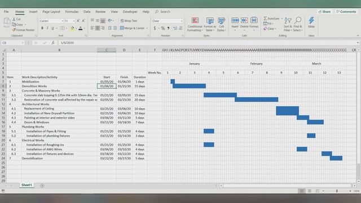Switch to the Data tab
The height and width of the screenshot is (203, 361).
tap(87, 11)
